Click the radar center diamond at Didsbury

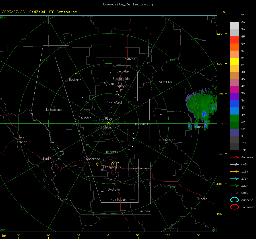109,124
